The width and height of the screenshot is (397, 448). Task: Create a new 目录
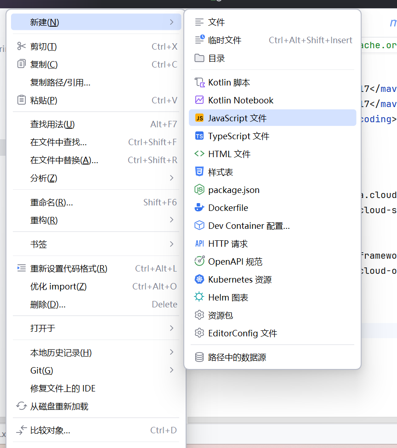[272, 58]
